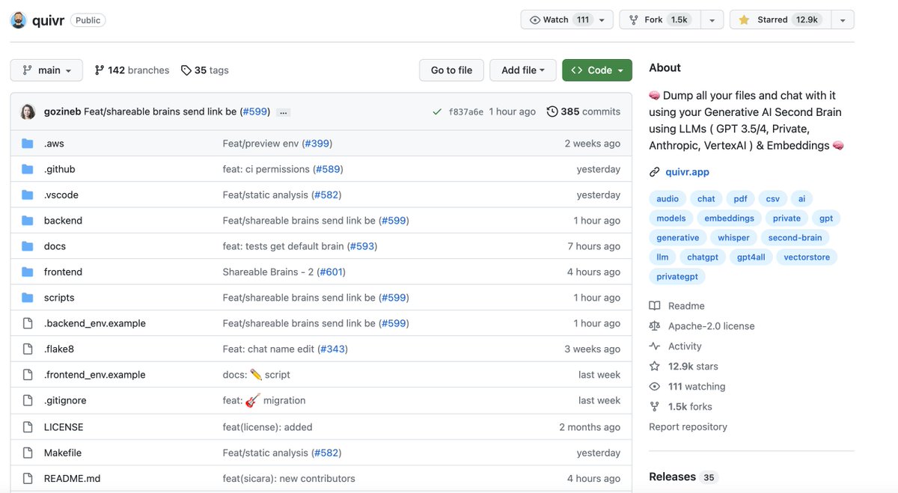This screenshot has height=493, width=898.
Task: View the 35 tags link
Action: (x=205, y=70)
